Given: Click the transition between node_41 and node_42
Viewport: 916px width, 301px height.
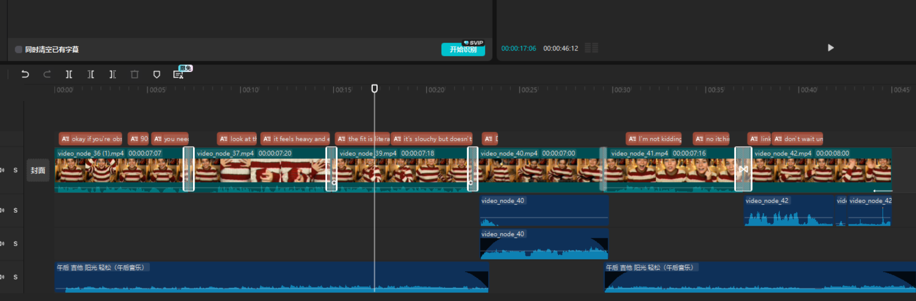Looking at the screenshot, I should tap(743, 169).
